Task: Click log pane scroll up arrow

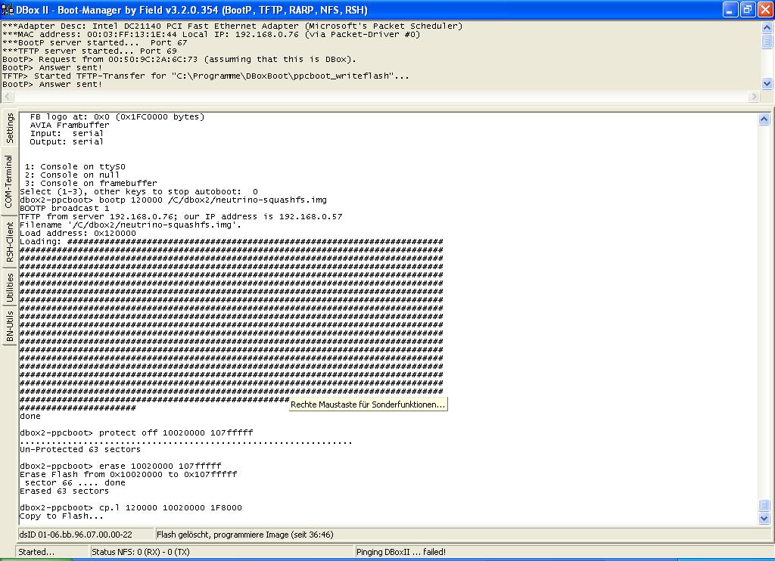Action: (x=767, y=28)
